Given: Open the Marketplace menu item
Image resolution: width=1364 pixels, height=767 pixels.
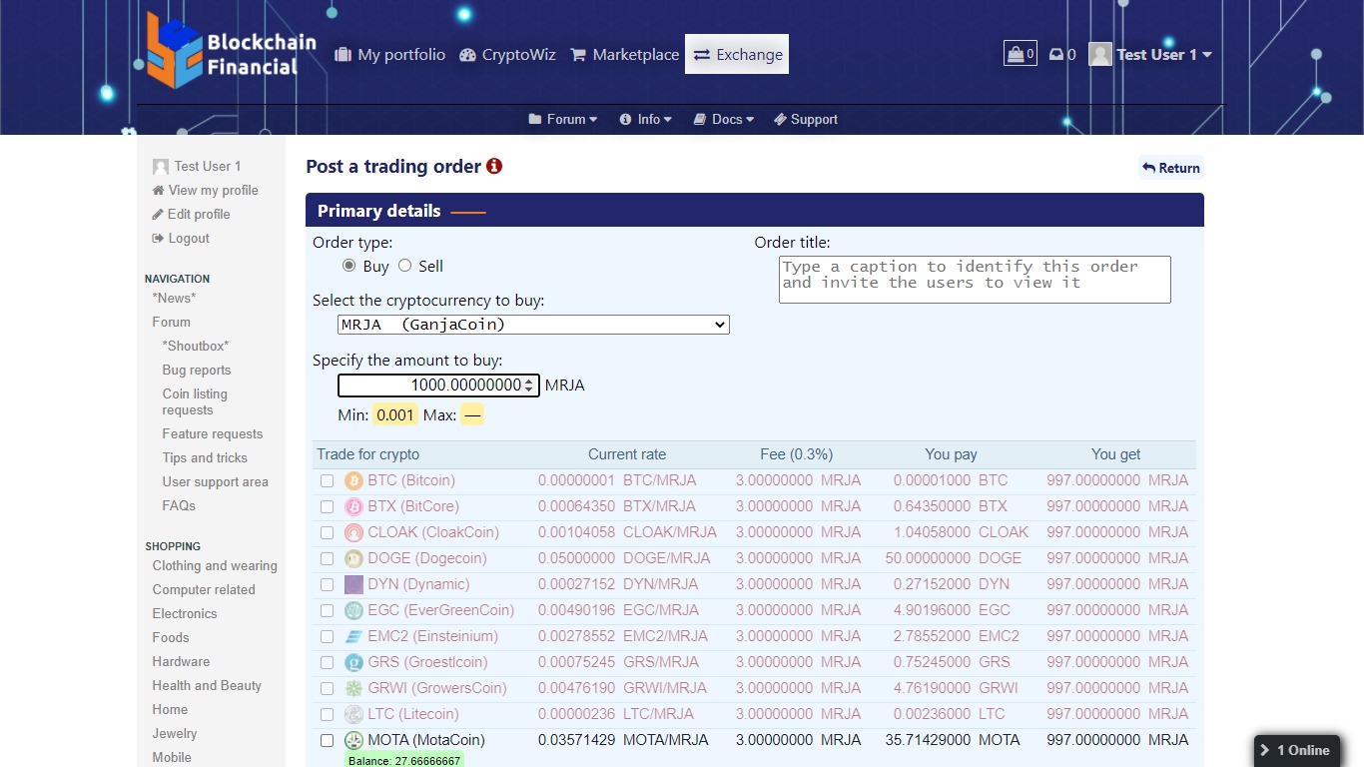Looking at the screenshot, I should coord(624,55).
